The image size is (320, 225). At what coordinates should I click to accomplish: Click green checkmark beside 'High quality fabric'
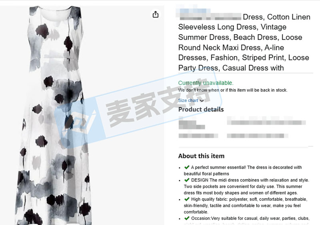tap(187, 199)
